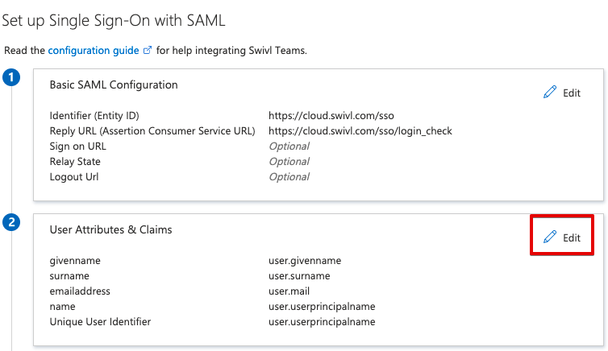Click the Basic SAML Configuration heading

114,85
